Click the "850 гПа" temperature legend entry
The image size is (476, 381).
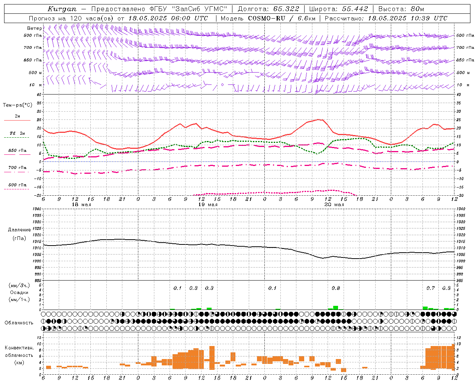point(17,151)
